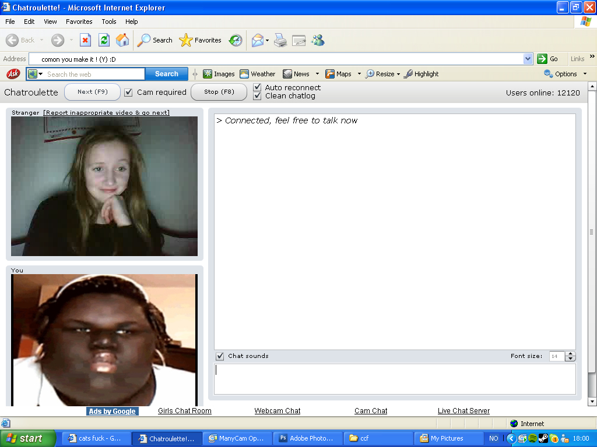Open the Back history dropdown arrow
The height and width of the screenshot is (447, 597).
tap(41, 40)
